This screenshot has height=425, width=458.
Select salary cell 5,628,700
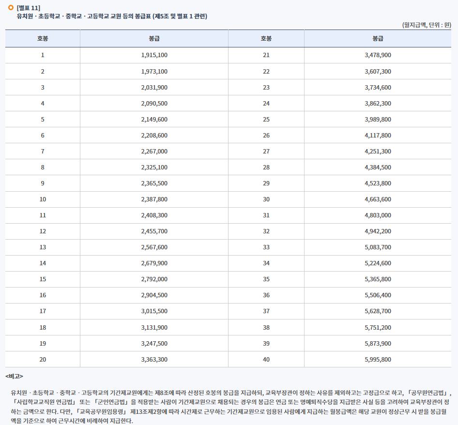coord(378,311)
